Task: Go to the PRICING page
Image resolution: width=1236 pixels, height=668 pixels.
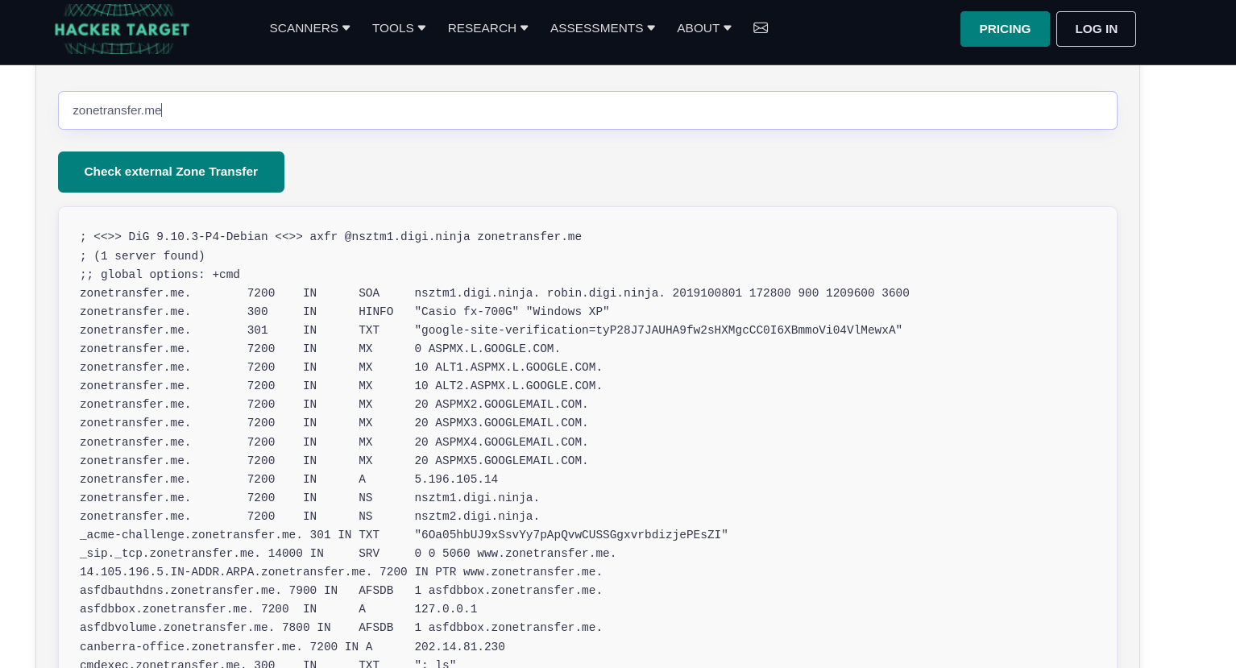Action: (x=1004, y=29)
